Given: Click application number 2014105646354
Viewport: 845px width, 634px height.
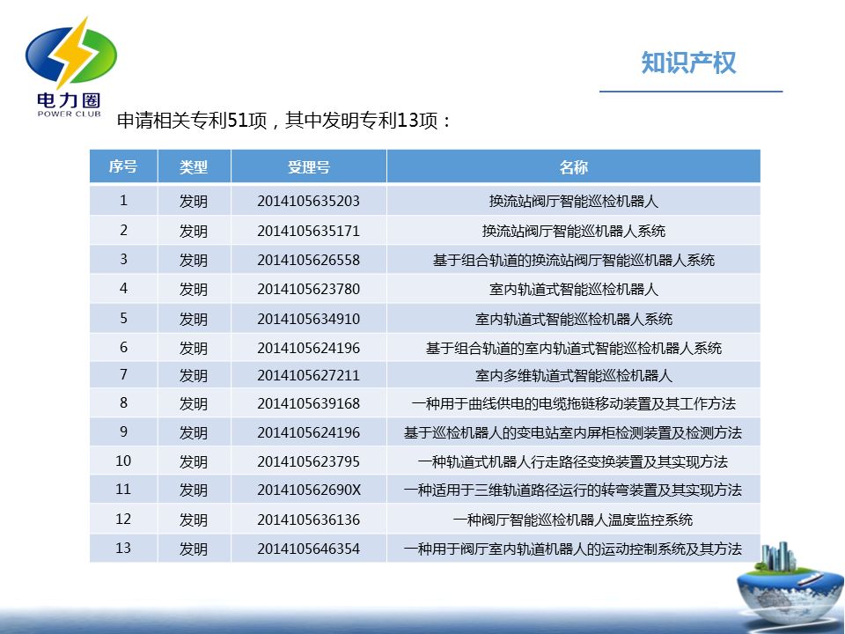Looking at the screenshot, I should click(x=308, y=549).
